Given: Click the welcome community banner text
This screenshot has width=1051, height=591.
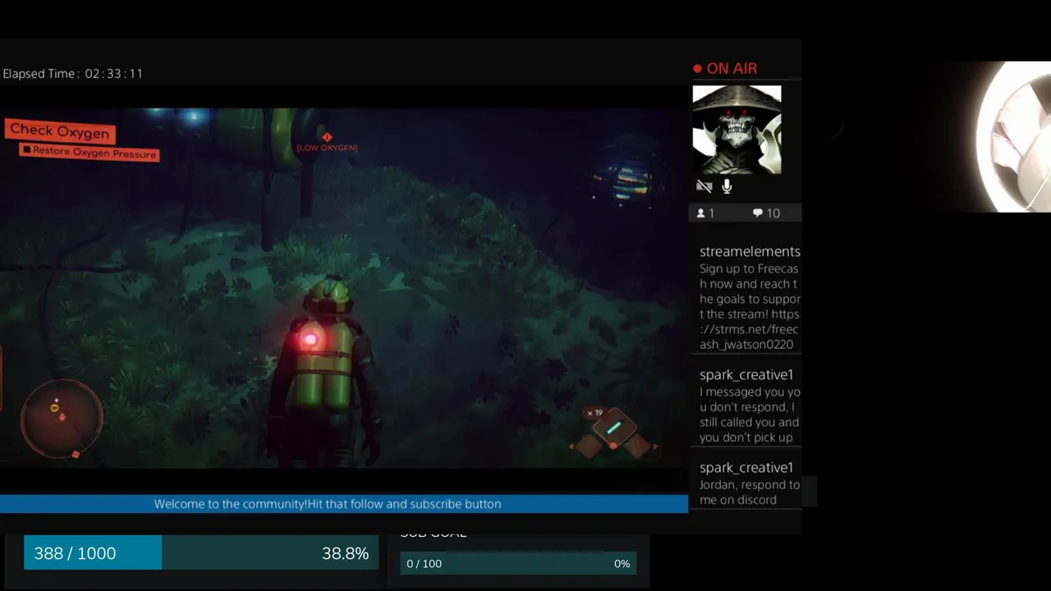Looking at the screenshot, I should [x=327, y=504].
